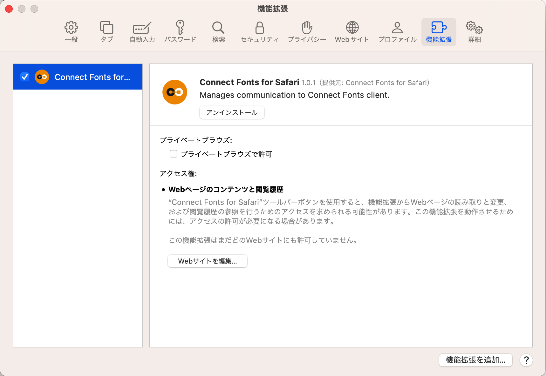Disable the Connect Fonts extension checkbox
This screenshot has width=546, height=376.
click(25, 77)
